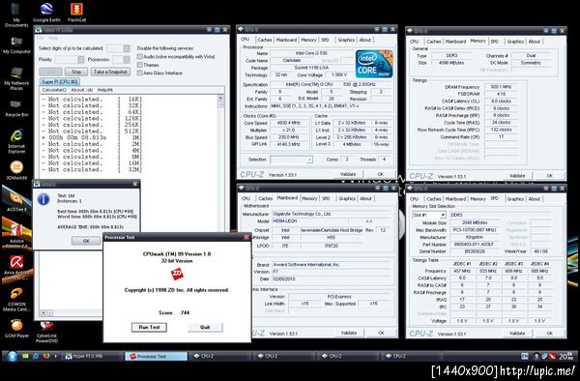Open CPU tab in CPU-Z SPD window

click(415, 199)
